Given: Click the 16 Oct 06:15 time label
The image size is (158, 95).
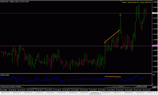Looking at the screenshot, I should (66, 90).
